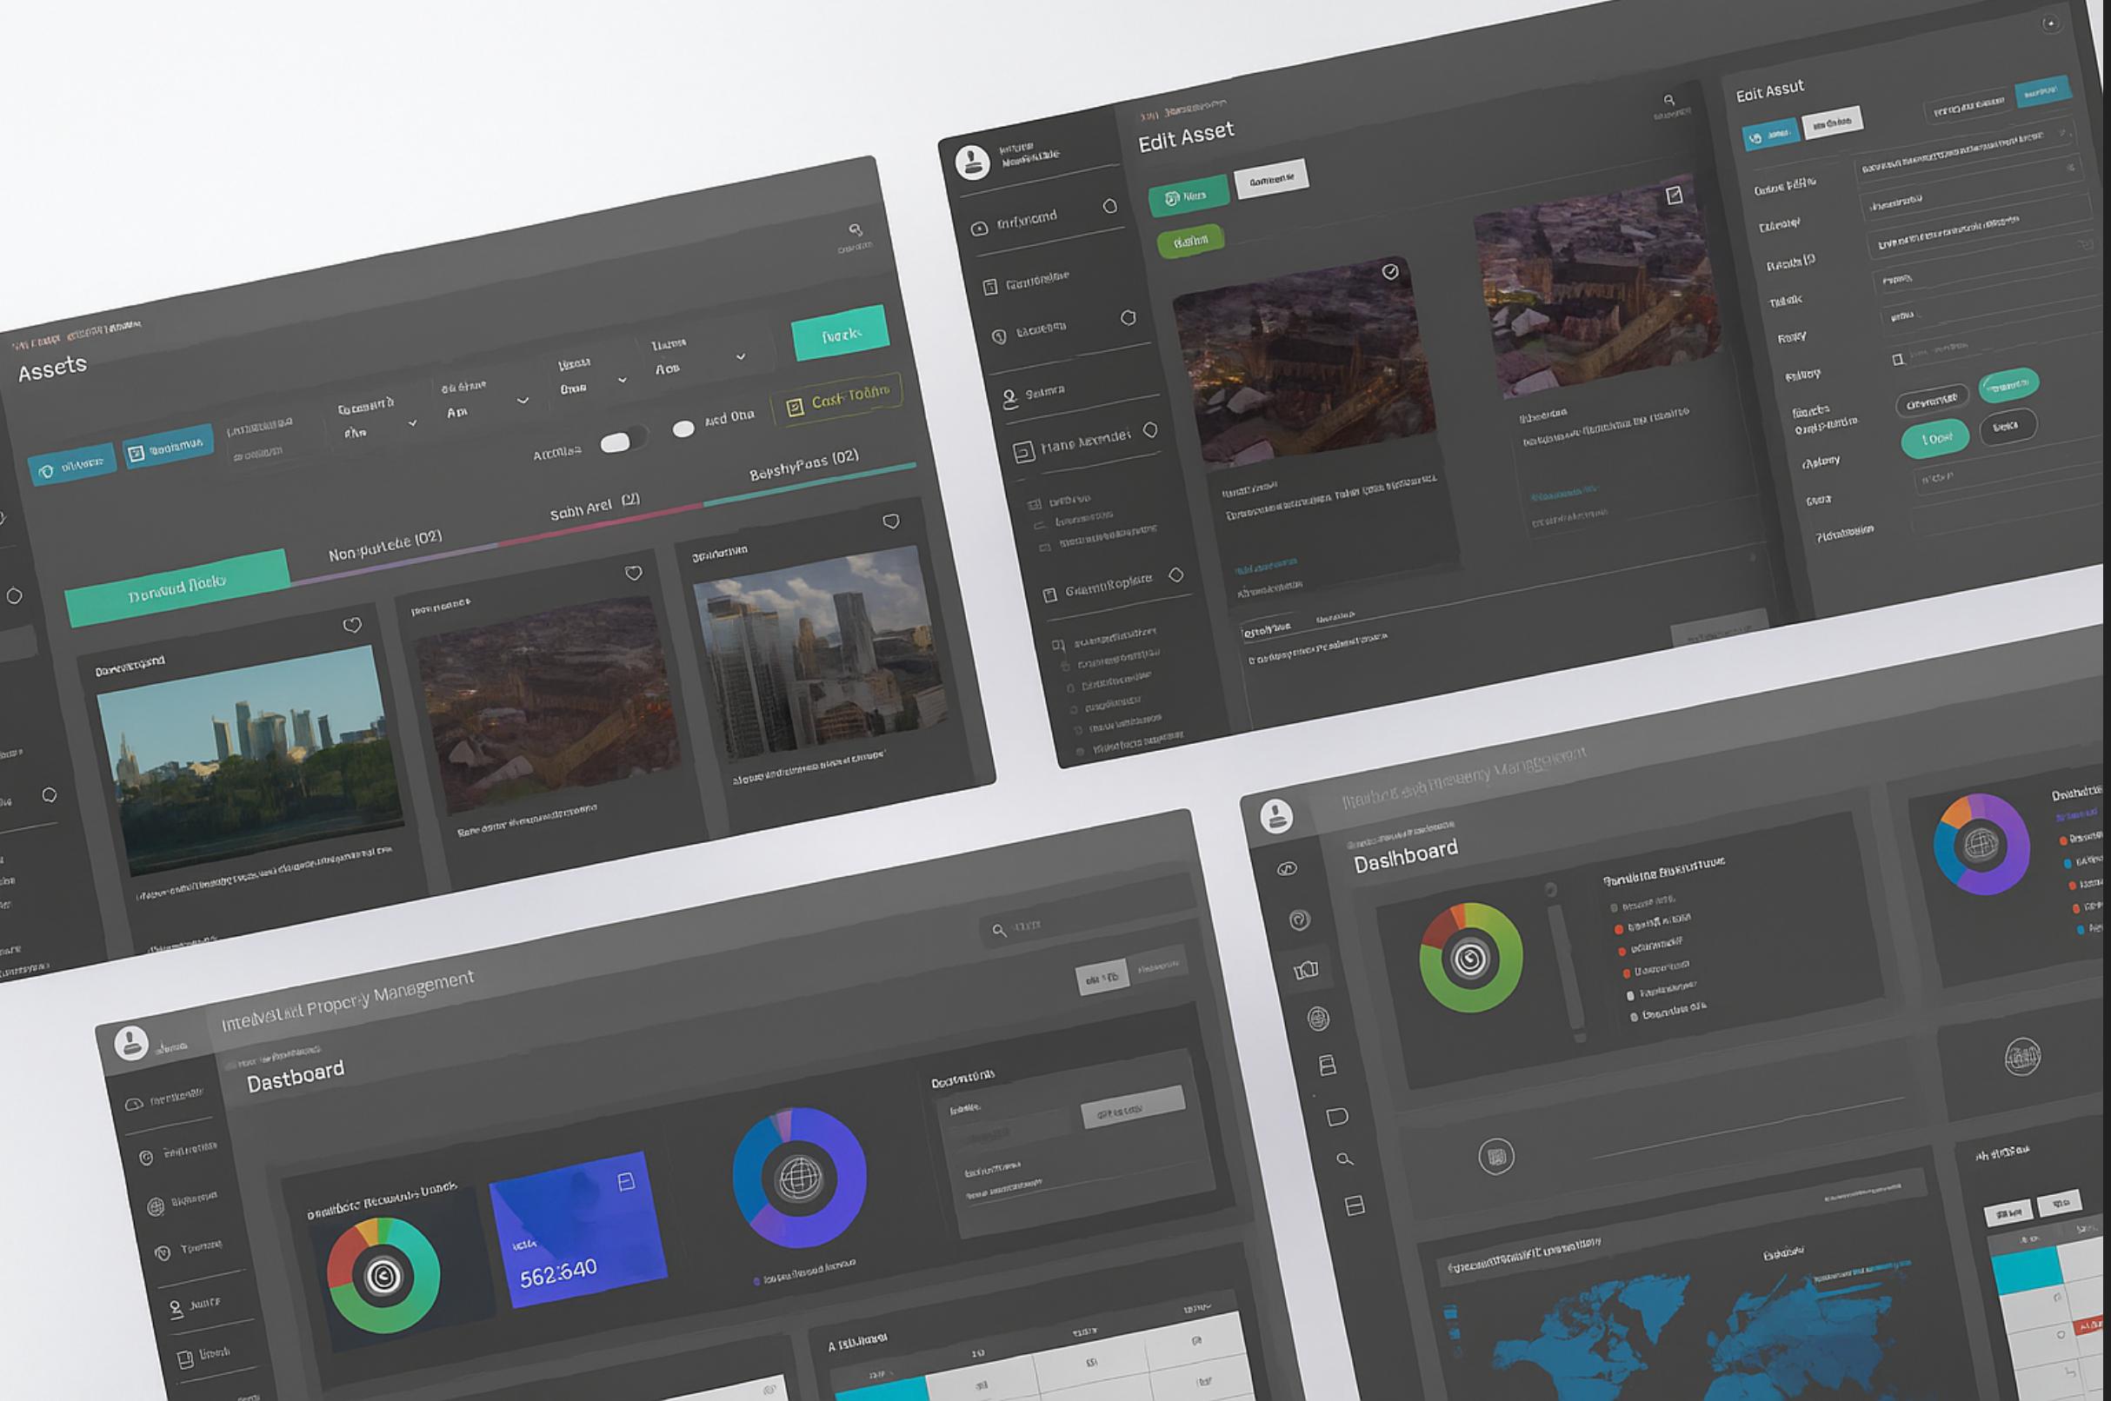Screen dimensions: 2111x1401
Task: Click the heart icon on city skyline card
Action: coord(352,626)
